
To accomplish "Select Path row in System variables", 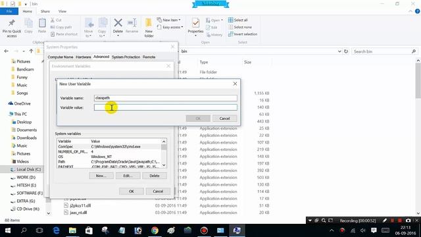I will pyautogui.click(x=109, y=162).
